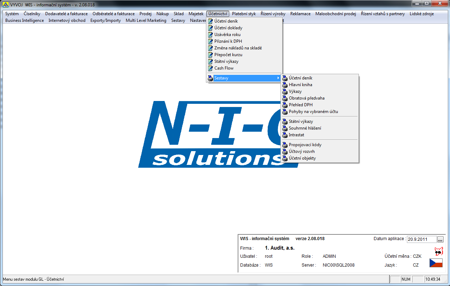Click the notepad icon next to Přepočet kurzu

pyautogui.click(x=211, y=55)
